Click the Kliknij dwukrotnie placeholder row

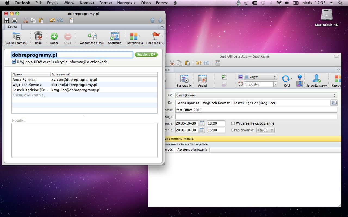(85, 95)
